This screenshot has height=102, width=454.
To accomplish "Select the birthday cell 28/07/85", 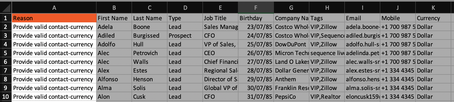I will tap(256, 70).
